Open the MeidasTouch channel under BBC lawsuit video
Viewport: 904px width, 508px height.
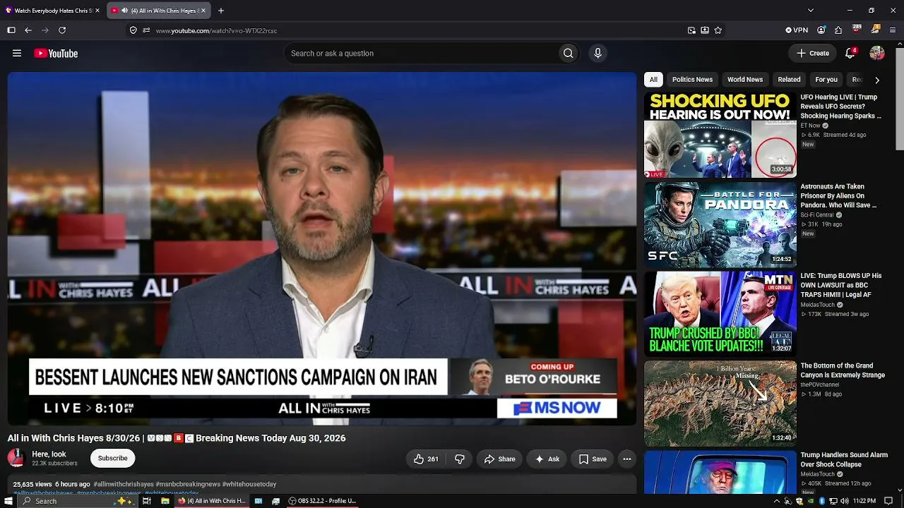point(817,305)
